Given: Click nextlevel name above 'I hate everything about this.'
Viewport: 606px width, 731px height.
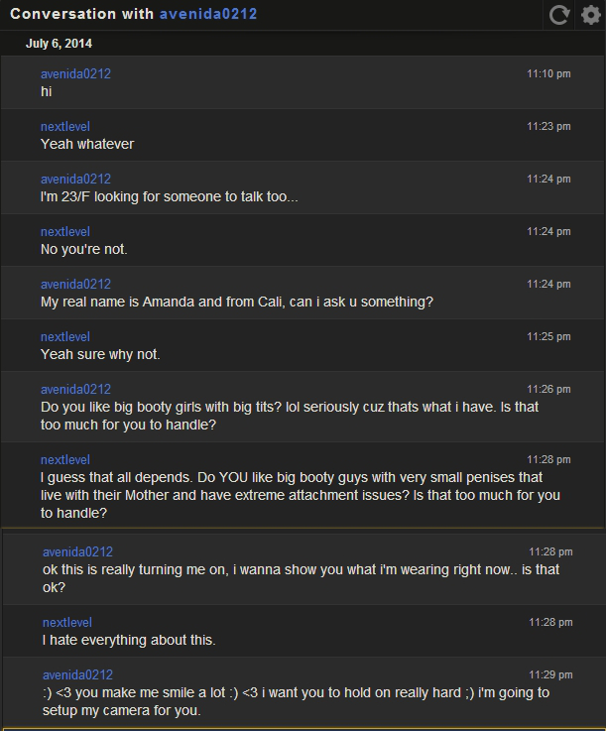Looking at the screenshot, I should coord(66,622).
